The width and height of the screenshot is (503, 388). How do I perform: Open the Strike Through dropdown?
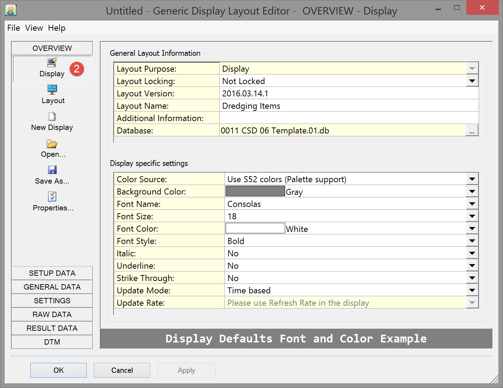click(x=472, y=278)
